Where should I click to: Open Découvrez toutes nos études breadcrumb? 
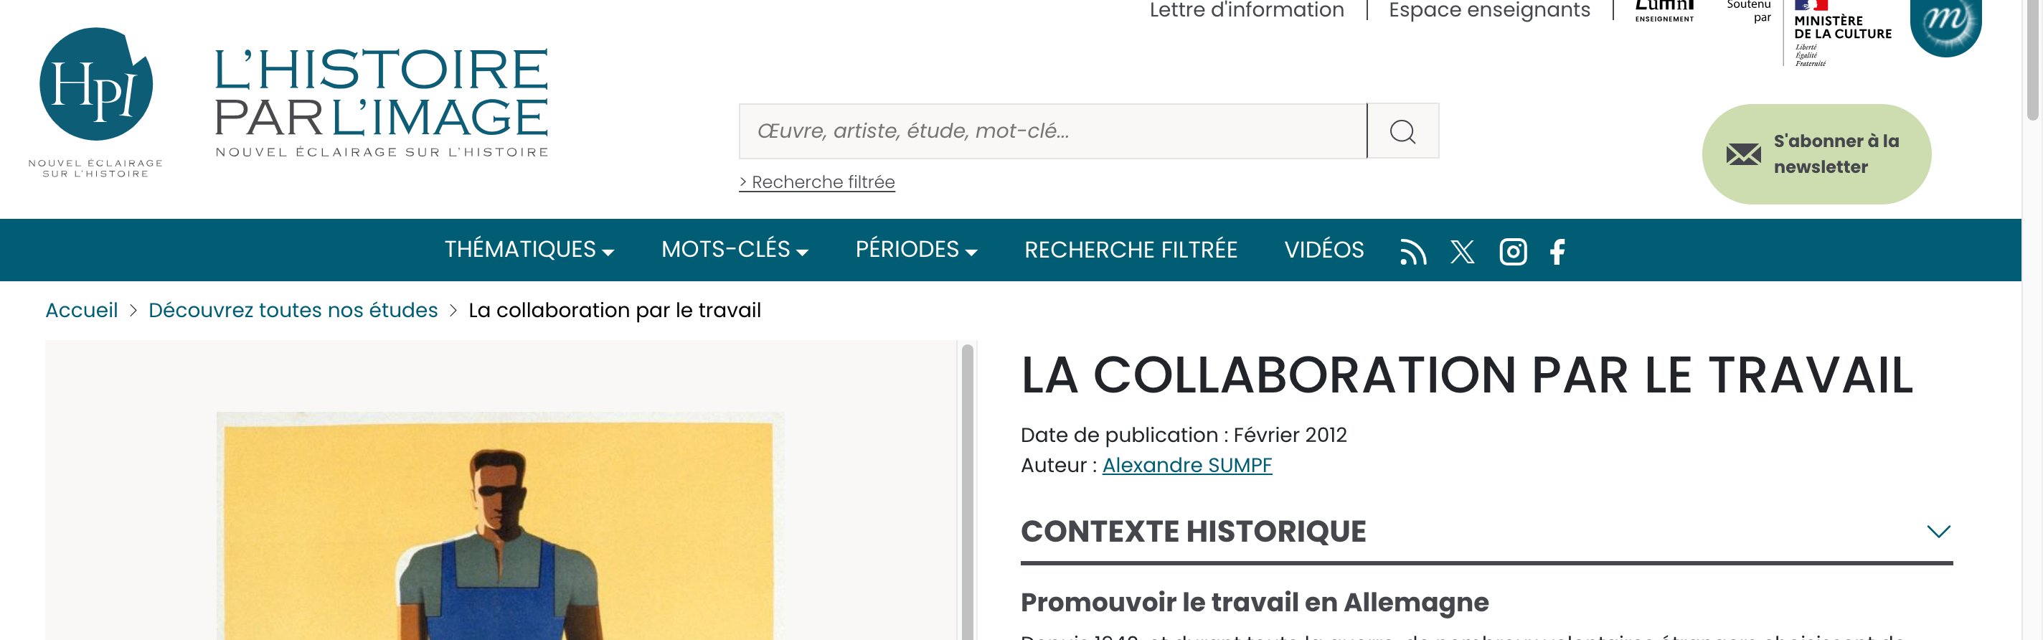click(x=293, y=310)
